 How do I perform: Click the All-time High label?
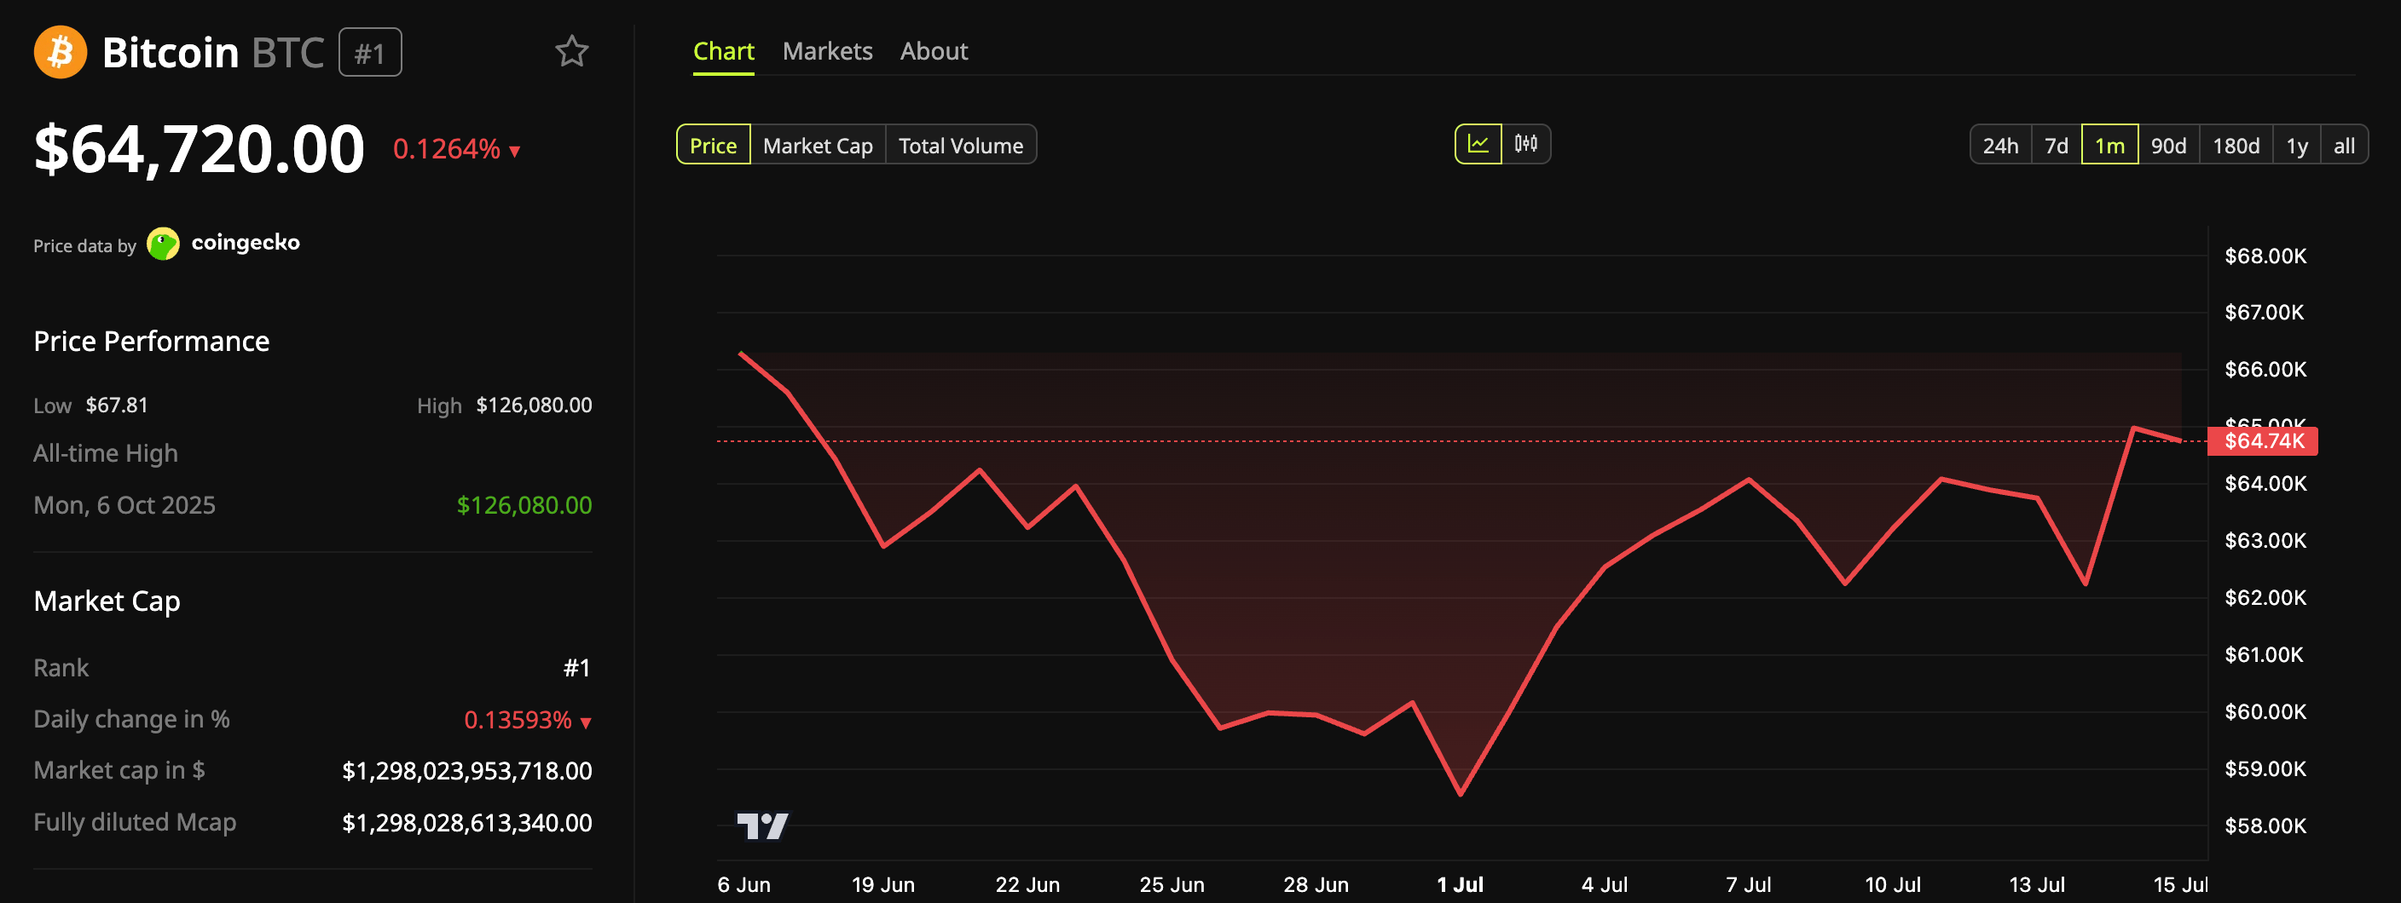click(106, 453)
